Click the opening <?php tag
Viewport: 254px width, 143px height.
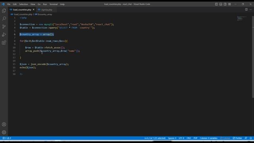(23, 18)
